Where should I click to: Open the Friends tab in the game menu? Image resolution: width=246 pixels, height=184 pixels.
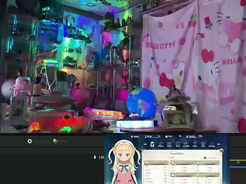(x=160, y=145)
